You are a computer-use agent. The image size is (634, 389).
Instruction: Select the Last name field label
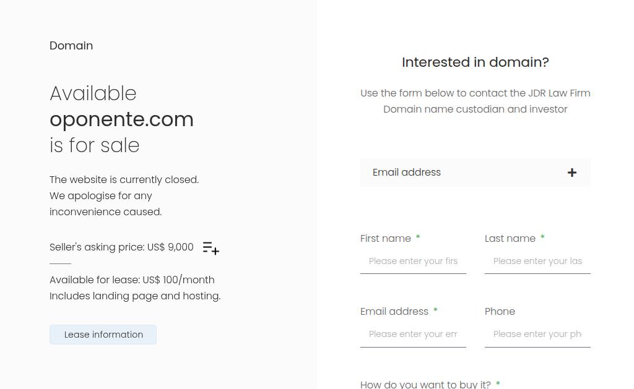pyautogui.click(x=510, y=239)
